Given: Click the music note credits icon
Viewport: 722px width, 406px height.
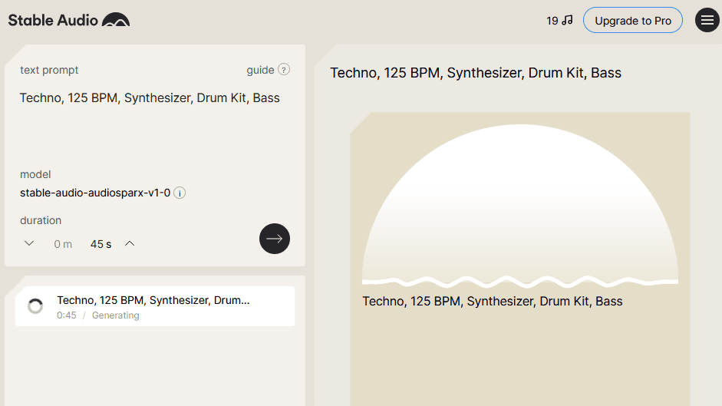Looking at the screenshot, I should coord(567,21).
